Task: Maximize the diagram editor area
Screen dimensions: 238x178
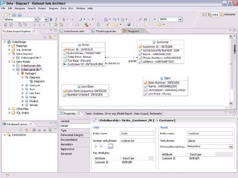Action: pos(234,30)
